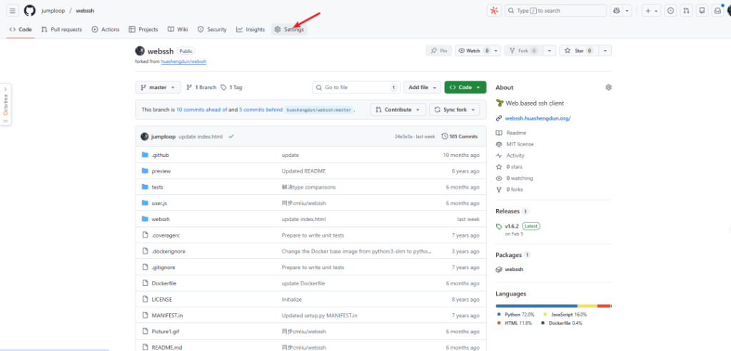Open the notifications inbox icon
This screenshot has width=731, height=351.
point(718,11)
